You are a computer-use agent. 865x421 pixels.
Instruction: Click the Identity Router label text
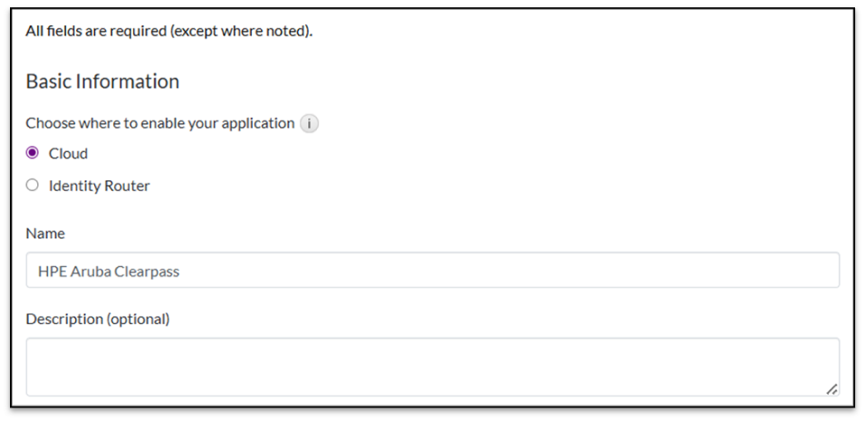pos(99,186)
